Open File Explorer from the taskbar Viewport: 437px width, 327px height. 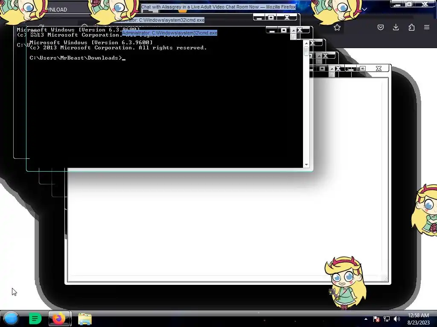click(x=85, y=319)
